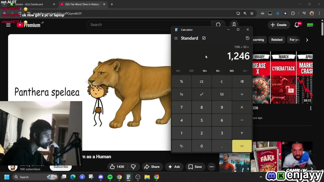Dislike the video

133,167
